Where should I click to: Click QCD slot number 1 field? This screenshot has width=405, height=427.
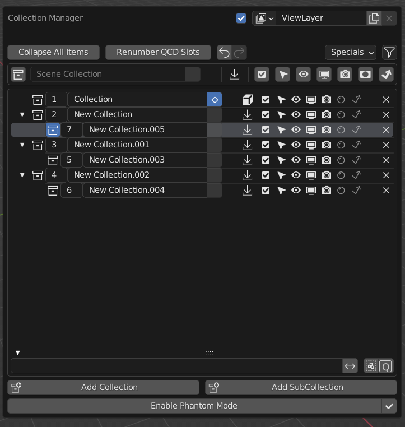pos(57,99)
